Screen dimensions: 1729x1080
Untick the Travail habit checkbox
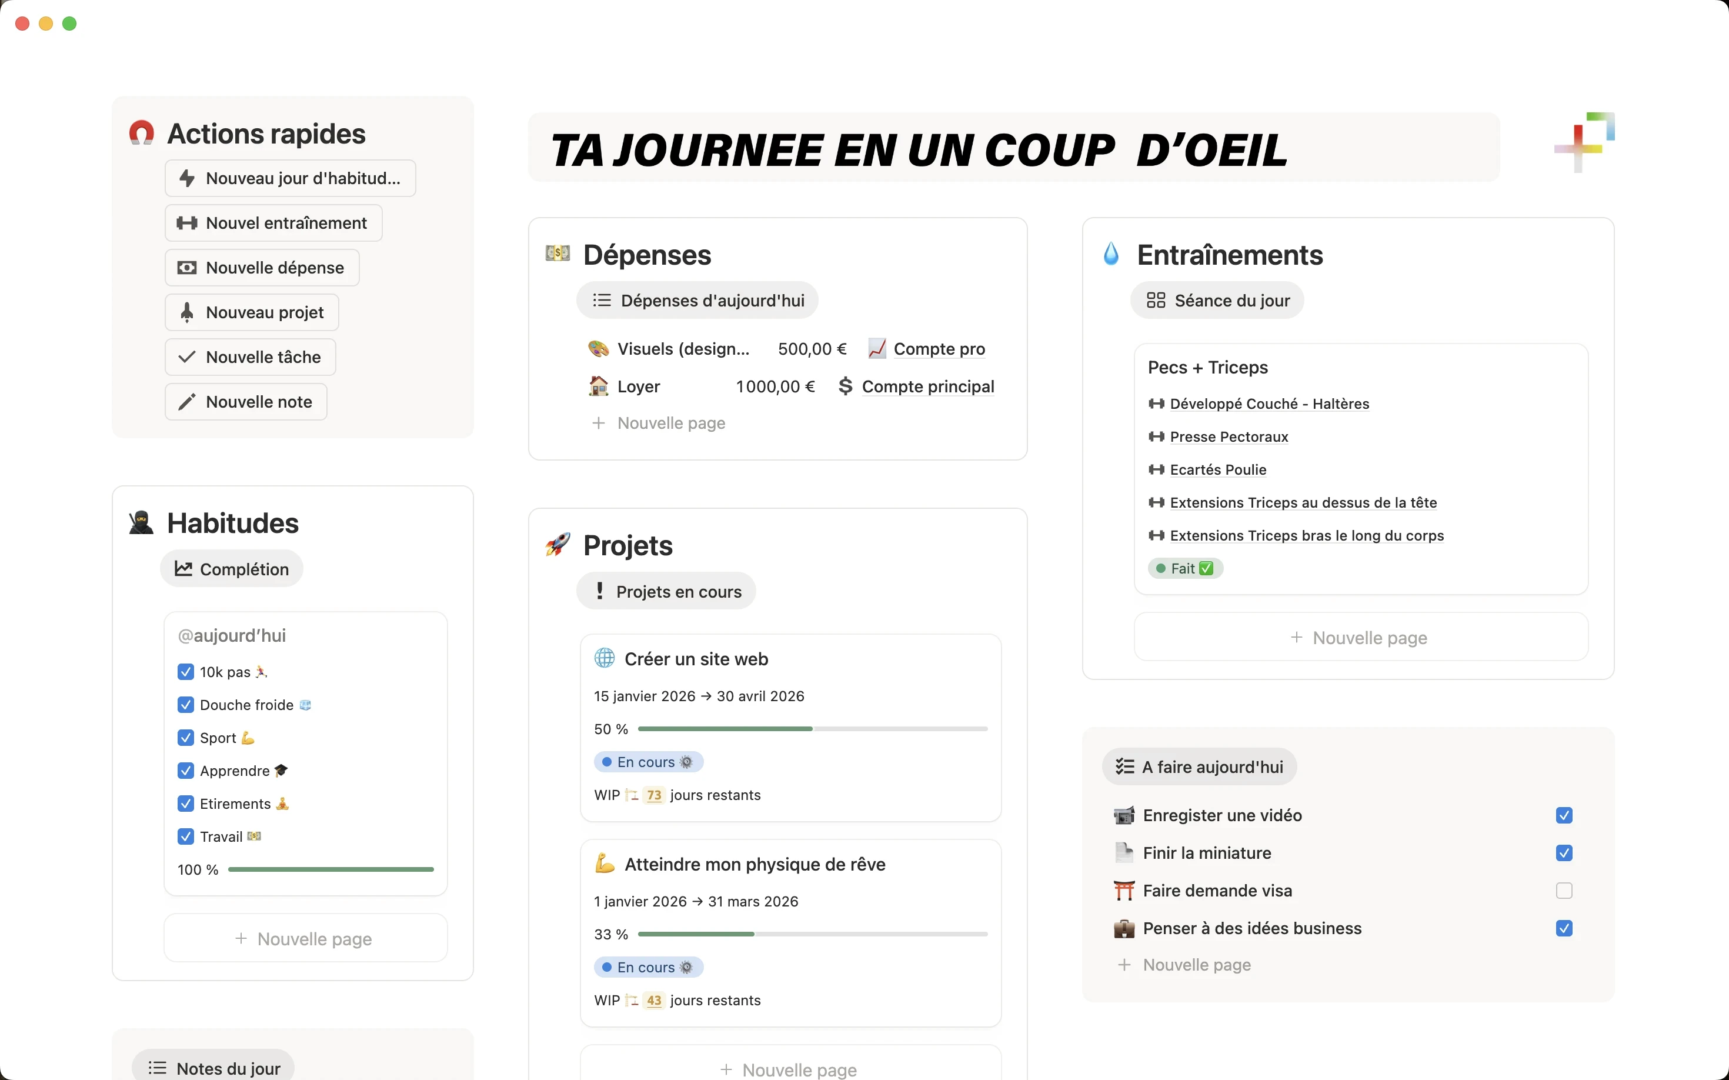coord(186,836)
